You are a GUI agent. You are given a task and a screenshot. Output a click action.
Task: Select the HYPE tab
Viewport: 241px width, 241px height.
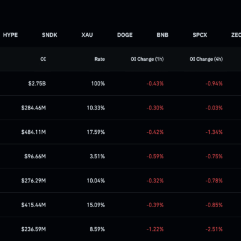click(x=10, y=35)
